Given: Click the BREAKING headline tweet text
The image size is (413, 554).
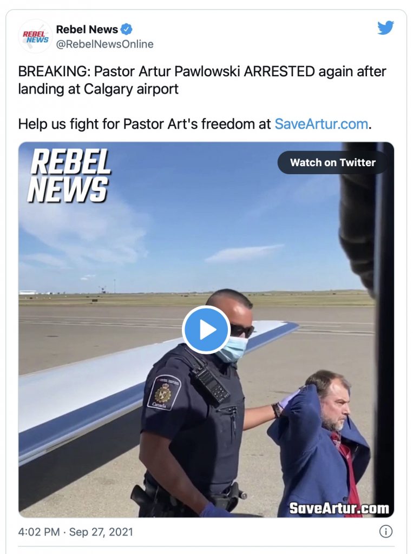Looking at the screenshot, I should point(202,80).
